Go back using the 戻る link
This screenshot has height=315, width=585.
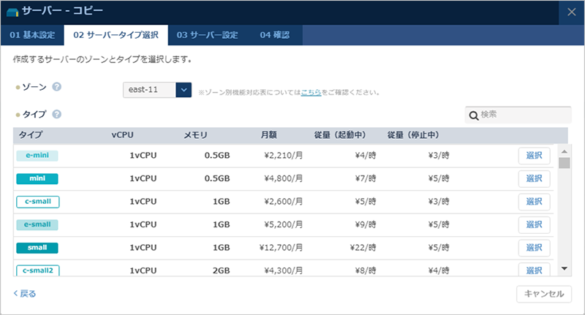point(24,294)
